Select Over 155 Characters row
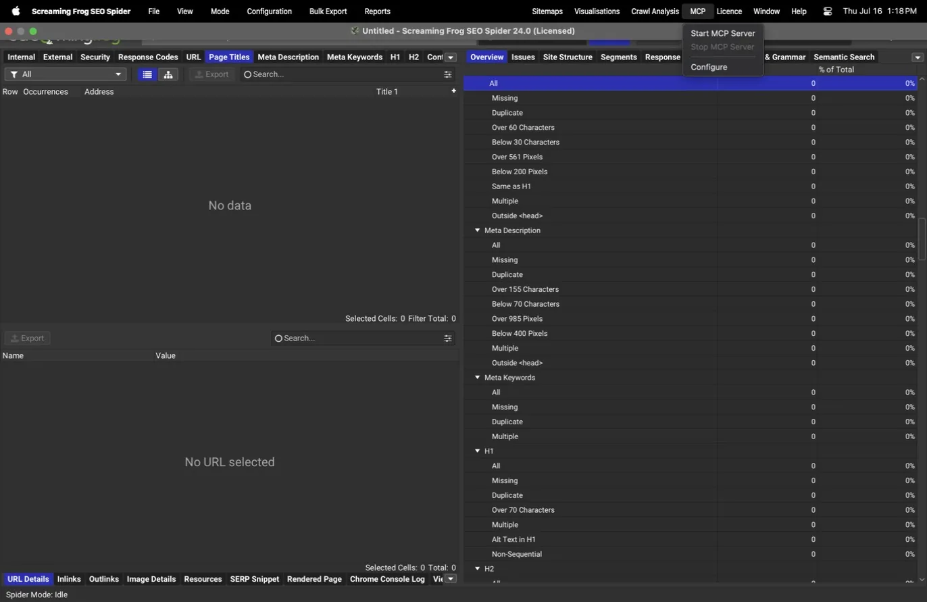The height and width of the screenshot is (602, 927). (x=690, y=289)
